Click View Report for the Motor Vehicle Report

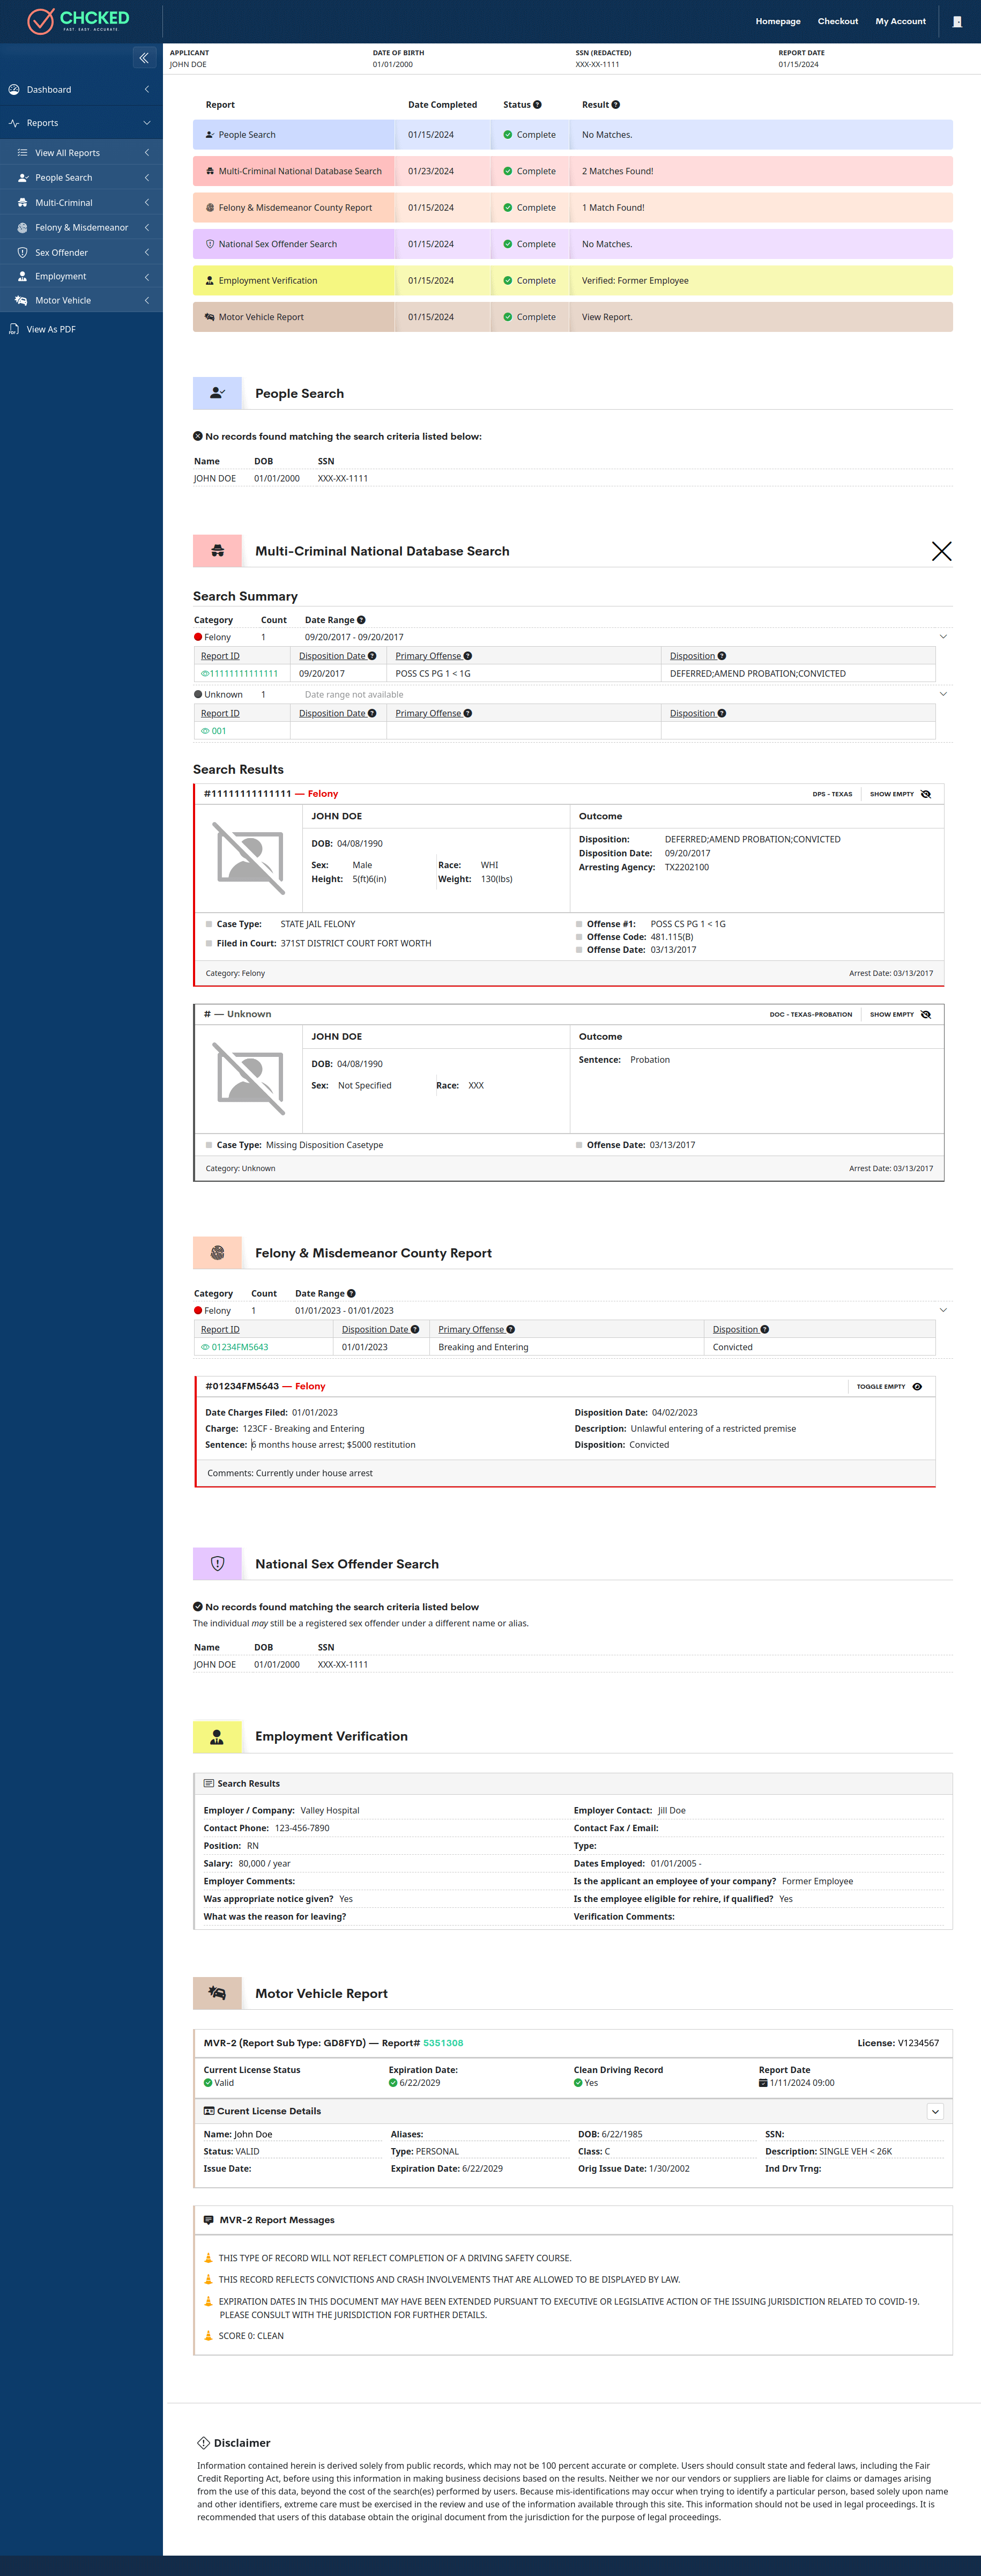pos(606,317)
